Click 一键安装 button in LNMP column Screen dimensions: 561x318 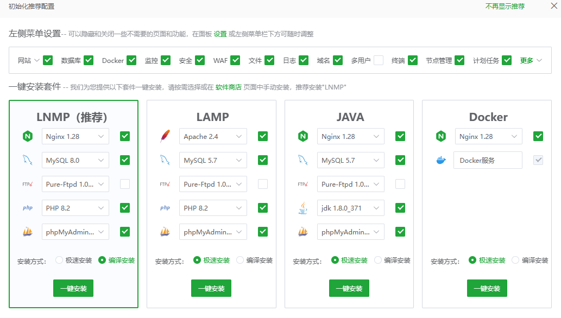pos(73,288)
